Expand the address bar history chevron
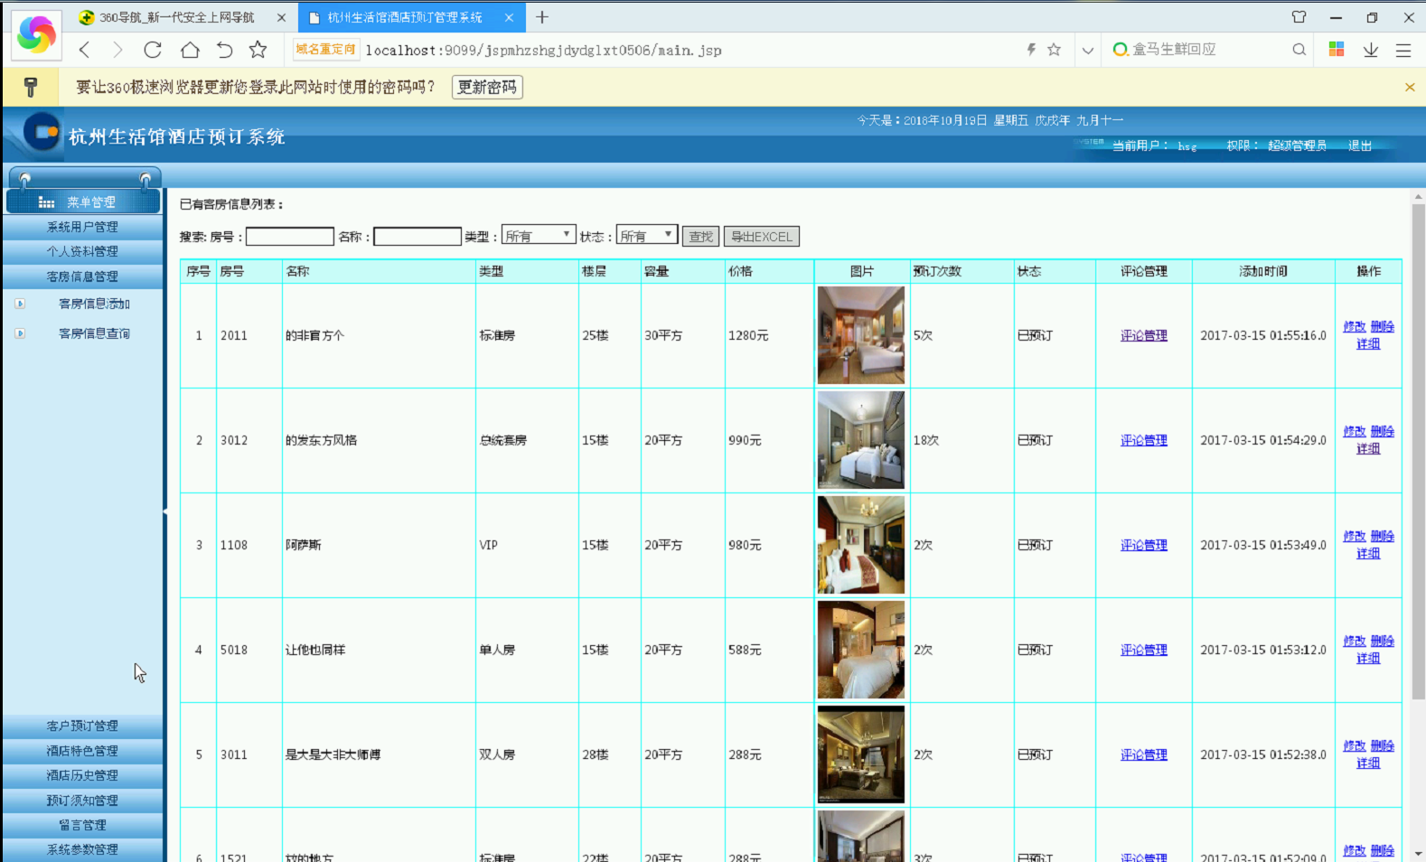1426x862 pixels. click(x=1088, y=51)
